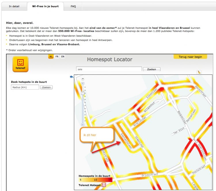
Task: Focus the location search field containing zele
Action: (x=109, y=69)
